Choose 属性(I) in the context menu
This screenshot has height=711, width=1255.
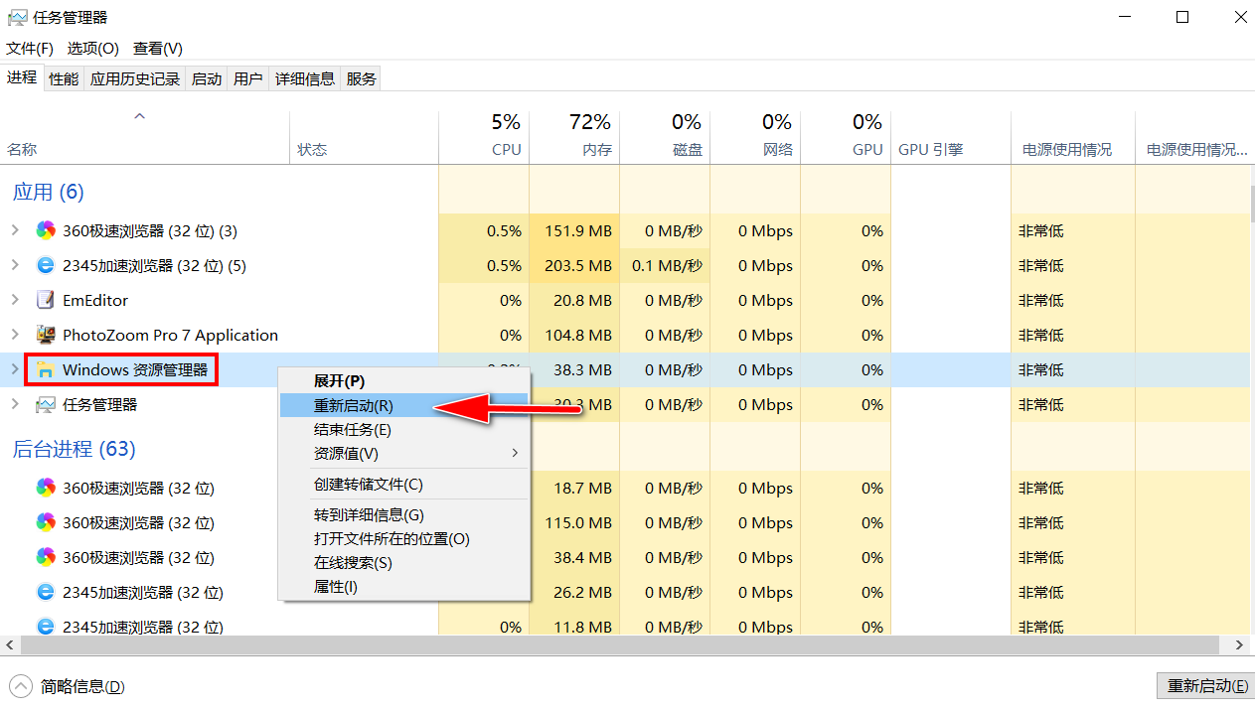coord(404,586)
